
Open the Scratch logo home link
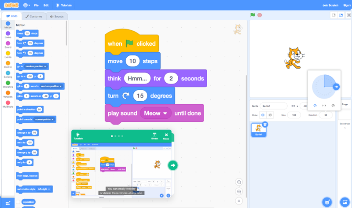point(11,5)
